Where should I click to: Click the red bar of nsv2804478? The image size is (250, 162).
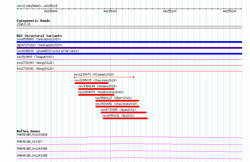[96, 95]
